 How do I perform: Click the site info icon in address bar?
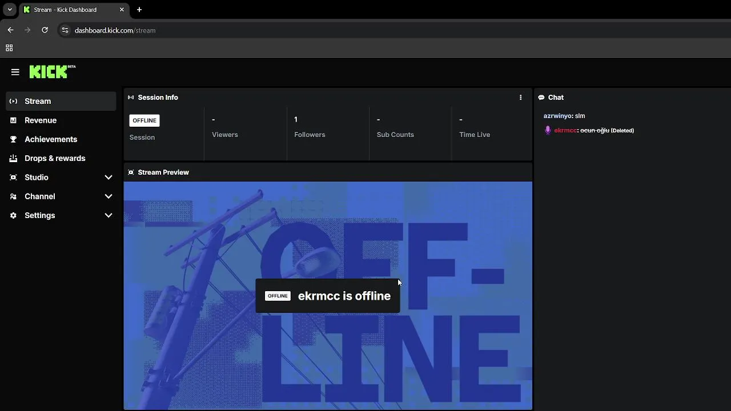[x=65, y=30]
